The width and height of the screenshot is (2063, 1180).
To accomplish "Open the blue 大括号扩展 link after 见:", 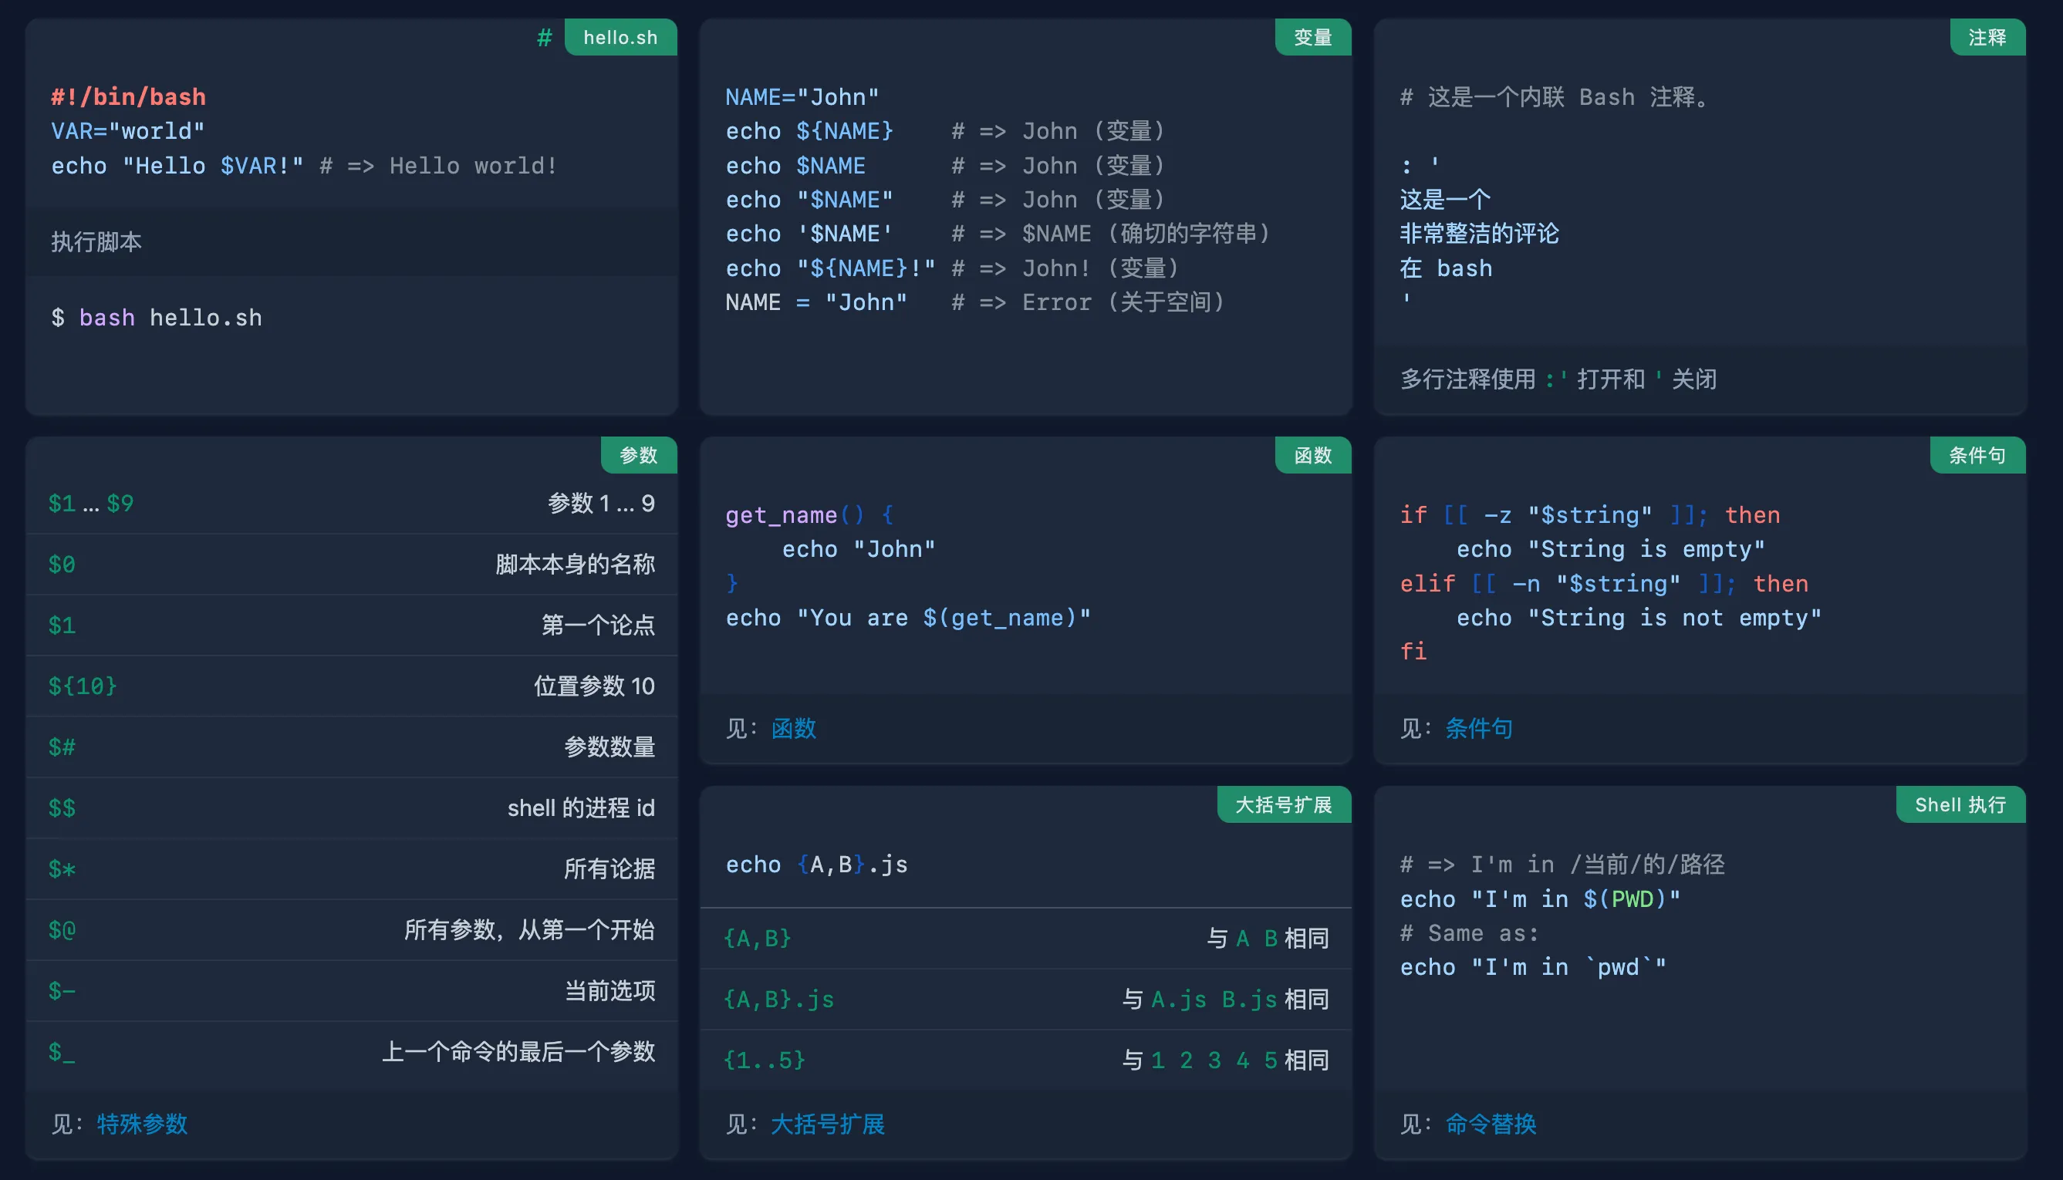I will pyautogui.click(x=828, y=1123).
